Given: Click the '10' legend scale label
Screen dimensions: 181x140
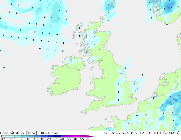Looking at the screenshot, I should pyautogui.click(x=36, y=139).
